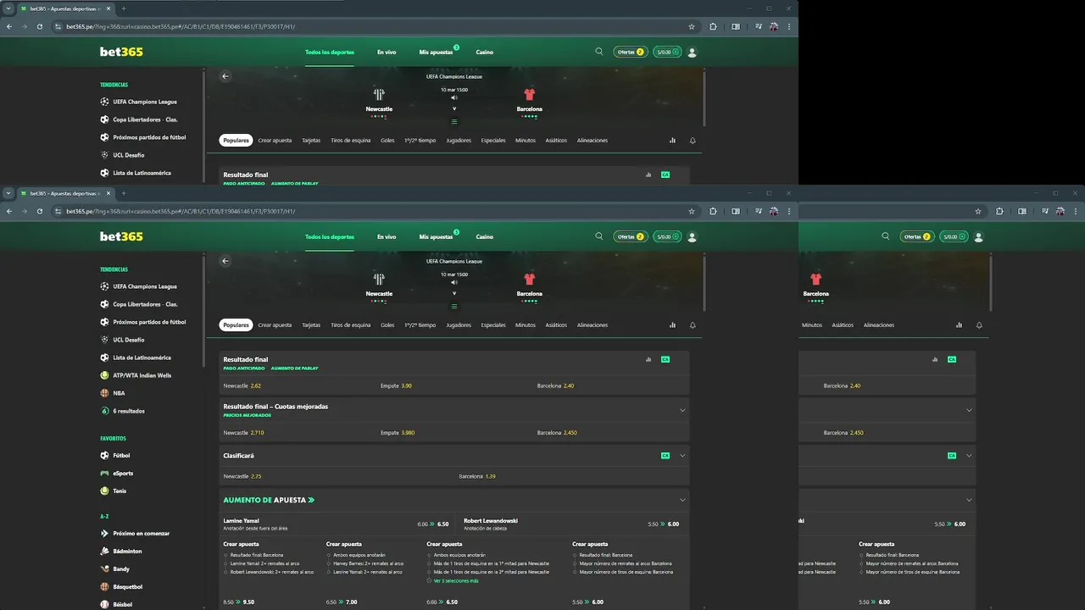This screenshot has height=610, width=1085.
Task: Collapse the Aumento de apuesta chevron, right background window
Action: [x=969, y=500]
